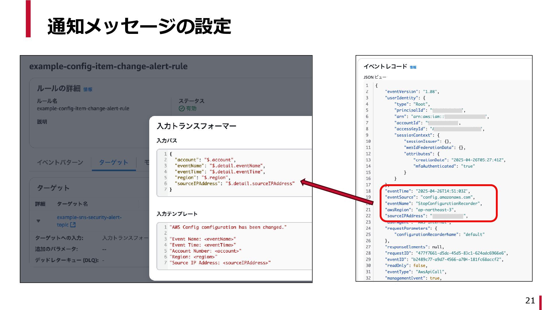Switch to the イベントパターン tab
The image size is (551, 310).
pos(60,162)
